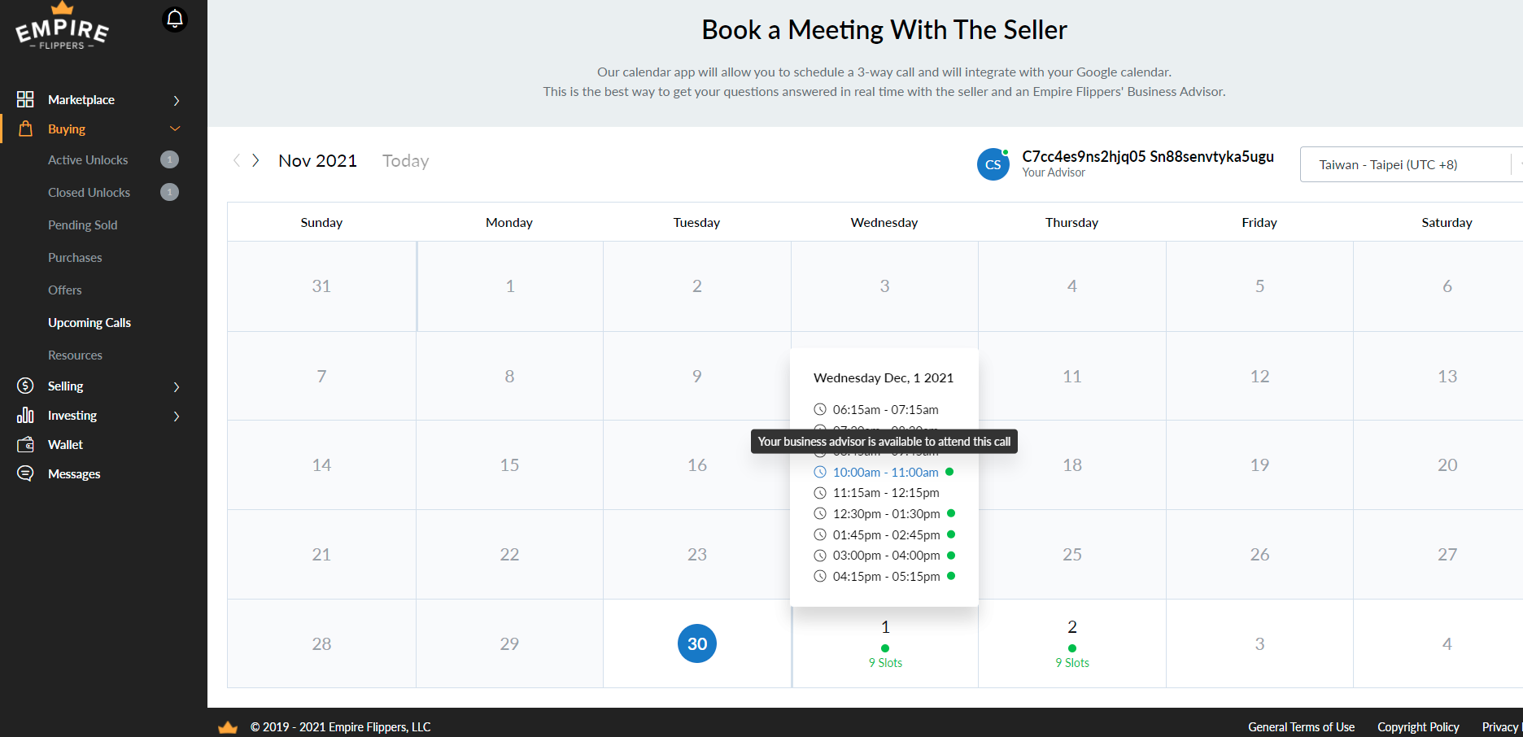Click clock icon beside 11:15am slot

tap(820, 493)
